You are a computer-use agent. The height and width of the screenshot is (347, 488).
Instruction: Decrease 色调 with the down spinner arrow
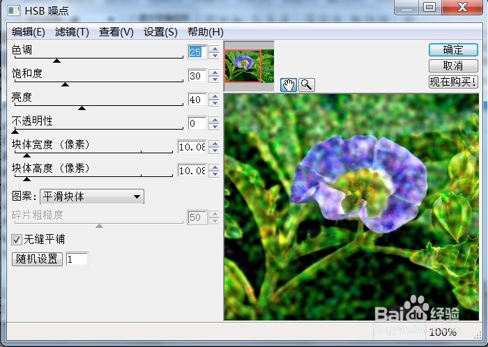pos(214,55)
